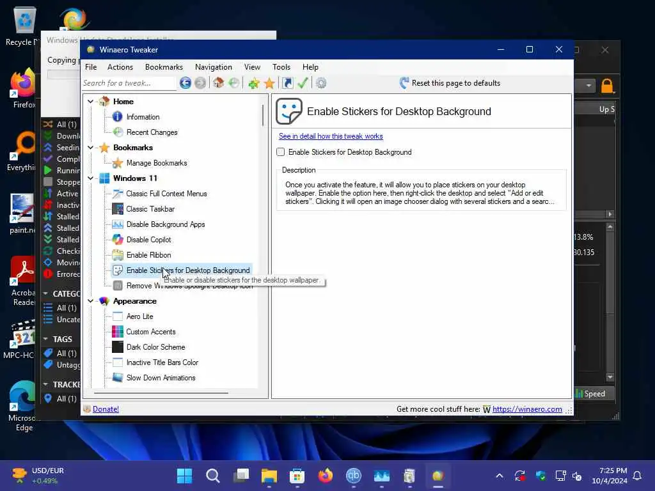This screenshot has height=491, width=655.
Task: Reset this page to defaults
Action: [x=450, y=83]
